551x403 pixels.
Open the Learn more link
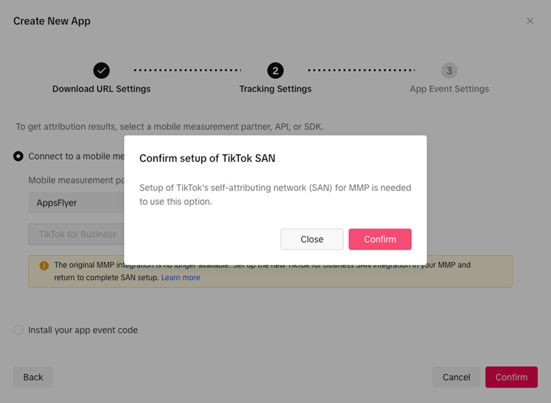(x=181, y=278)
